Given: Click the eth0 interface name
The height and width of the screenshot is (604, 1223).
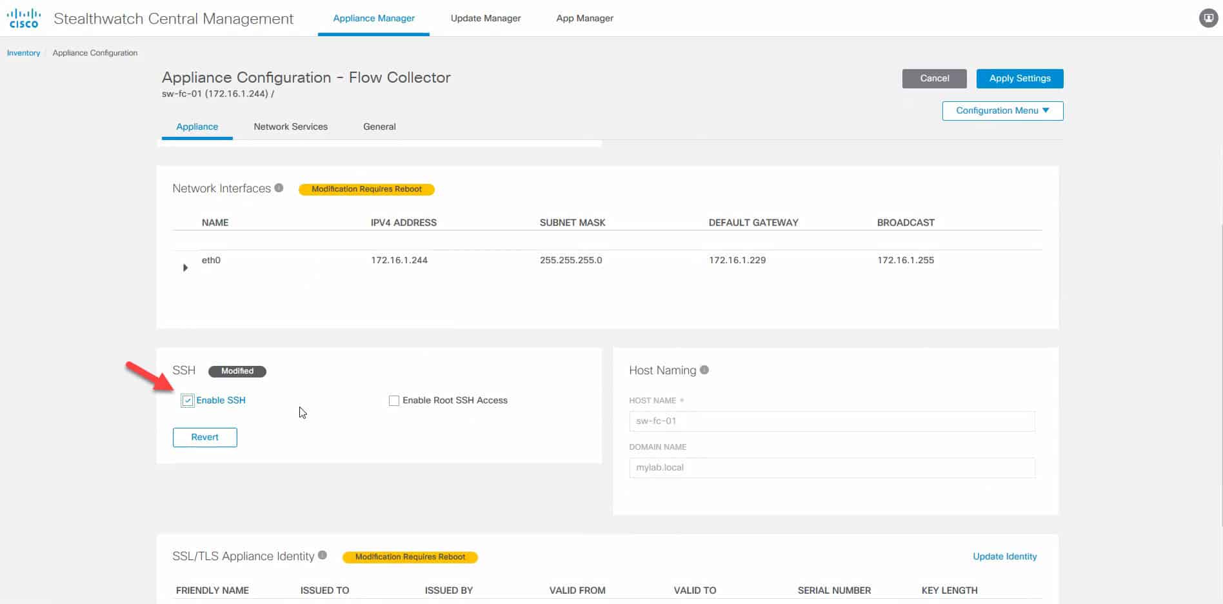Looking at the screenshot, I should click(x=211, y=260).
